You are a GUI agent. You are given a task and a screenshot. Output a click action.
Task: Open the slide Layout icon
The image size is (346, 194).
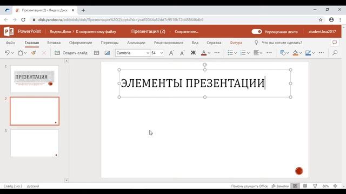click(96, 53)
